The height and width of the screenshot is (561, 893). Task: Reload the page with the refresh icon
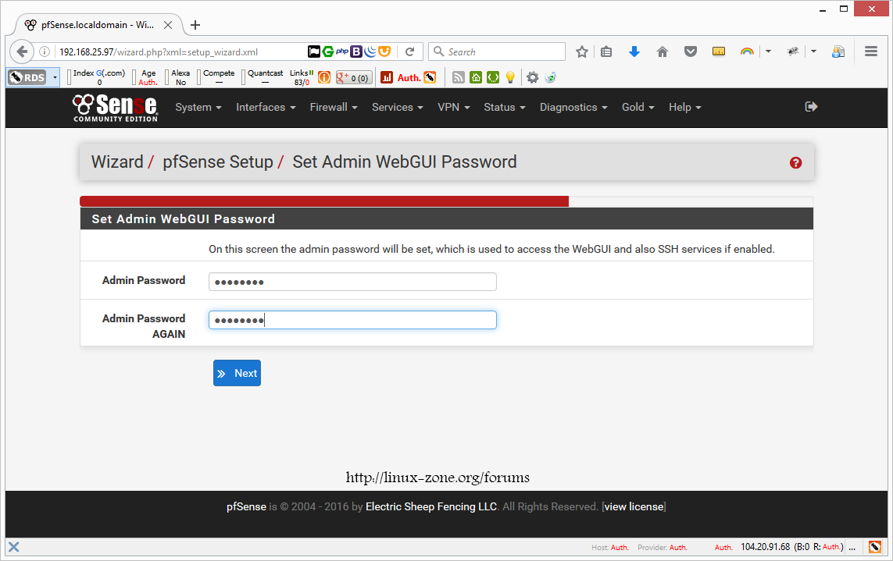point(409,51)
